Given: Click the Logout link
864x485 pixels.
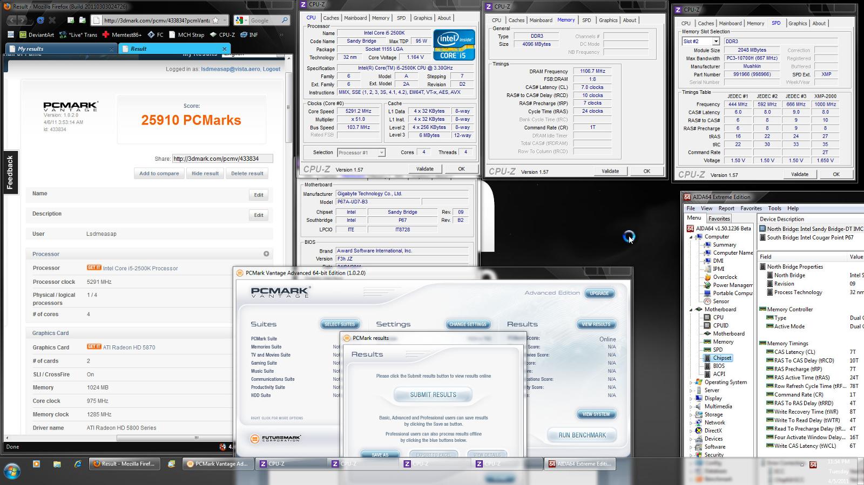Looking at the screenshot, I should 271,69.
